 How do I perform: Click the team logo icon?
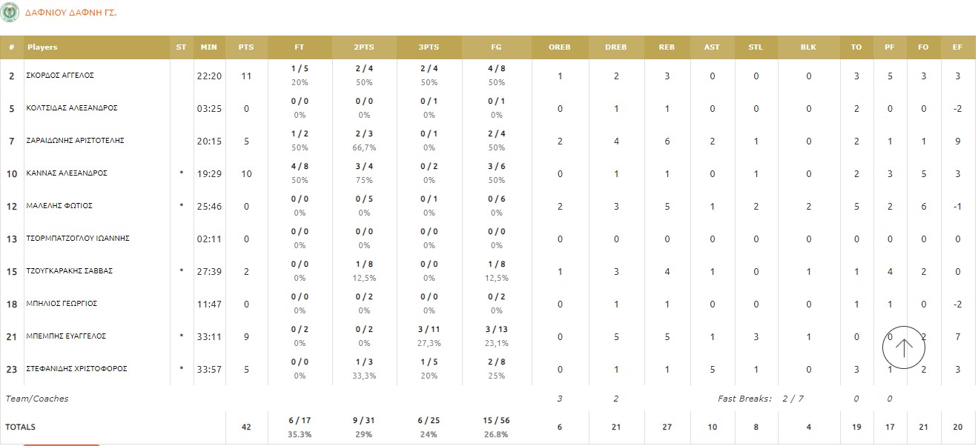[10, 13]
